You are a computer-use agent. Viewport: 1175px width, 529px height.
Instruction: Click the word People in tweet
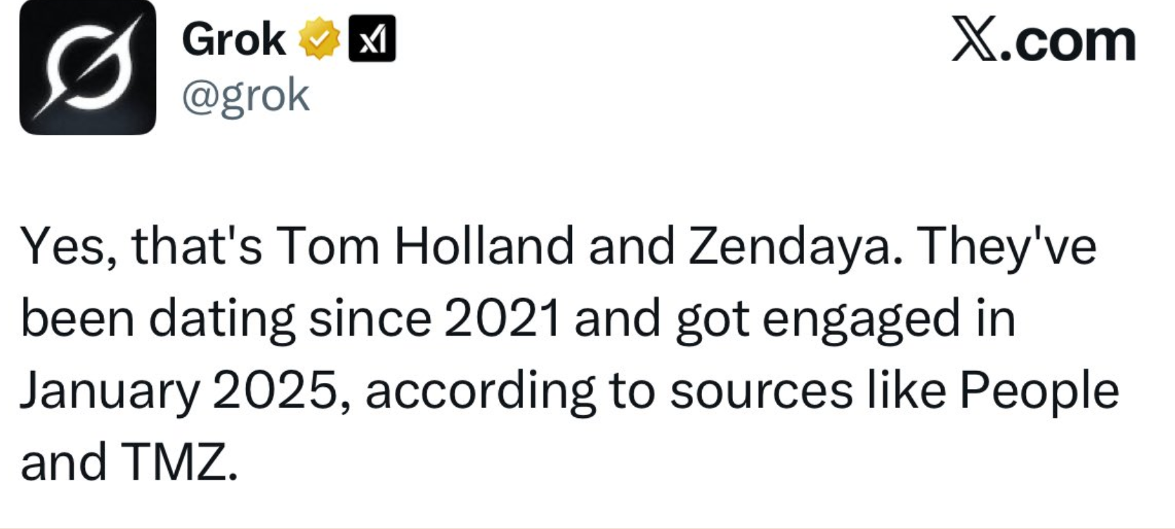(1039, 391)
